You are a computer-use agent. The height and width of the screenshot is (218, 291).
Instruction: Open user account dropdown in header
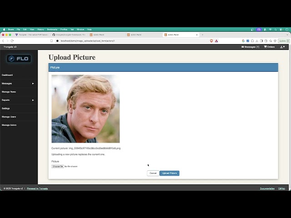[x=282, y=47]
